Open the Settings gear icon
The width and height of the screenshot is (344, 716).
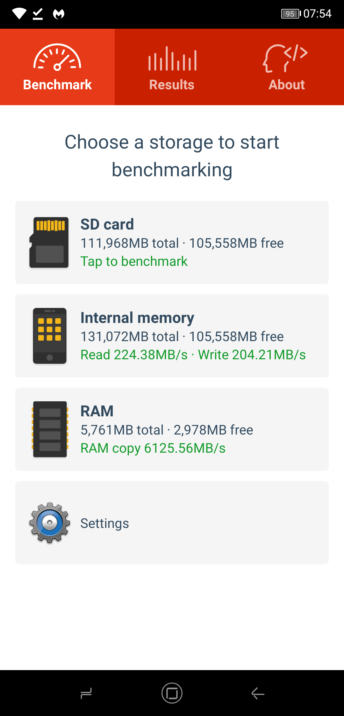point(50,523)
